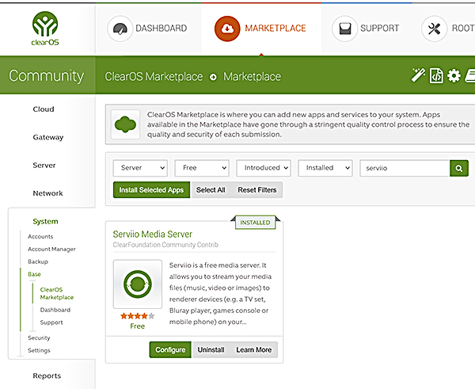
Task: Open the Support tab
Action: [367, 29]
